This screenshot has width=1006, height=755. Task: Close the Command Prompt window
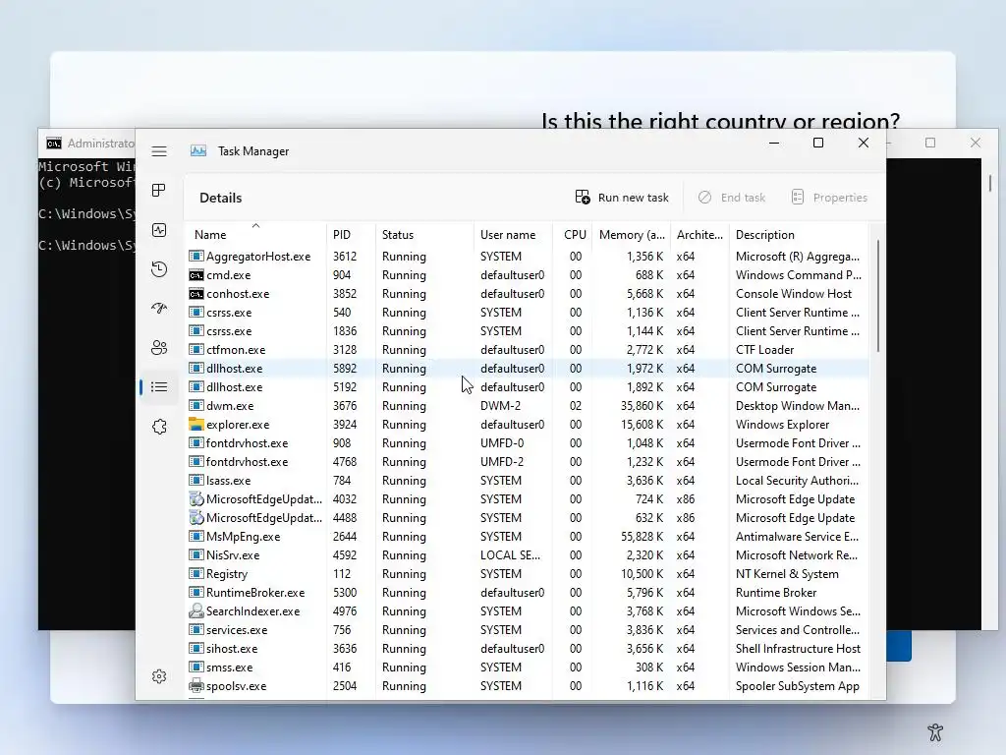tap(976, 143)
